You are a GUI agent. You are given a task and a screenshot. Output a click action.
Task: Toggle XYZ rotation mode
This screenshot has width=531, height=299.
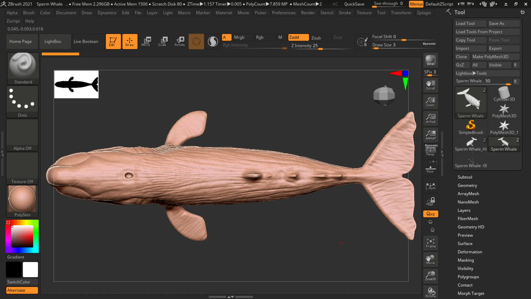(x=430, y=214)
